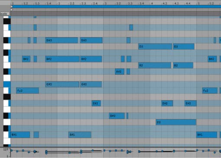Select the long D#3 note starting at 1.4
Viewport: 221px width, 158px height.
[62, 40]
